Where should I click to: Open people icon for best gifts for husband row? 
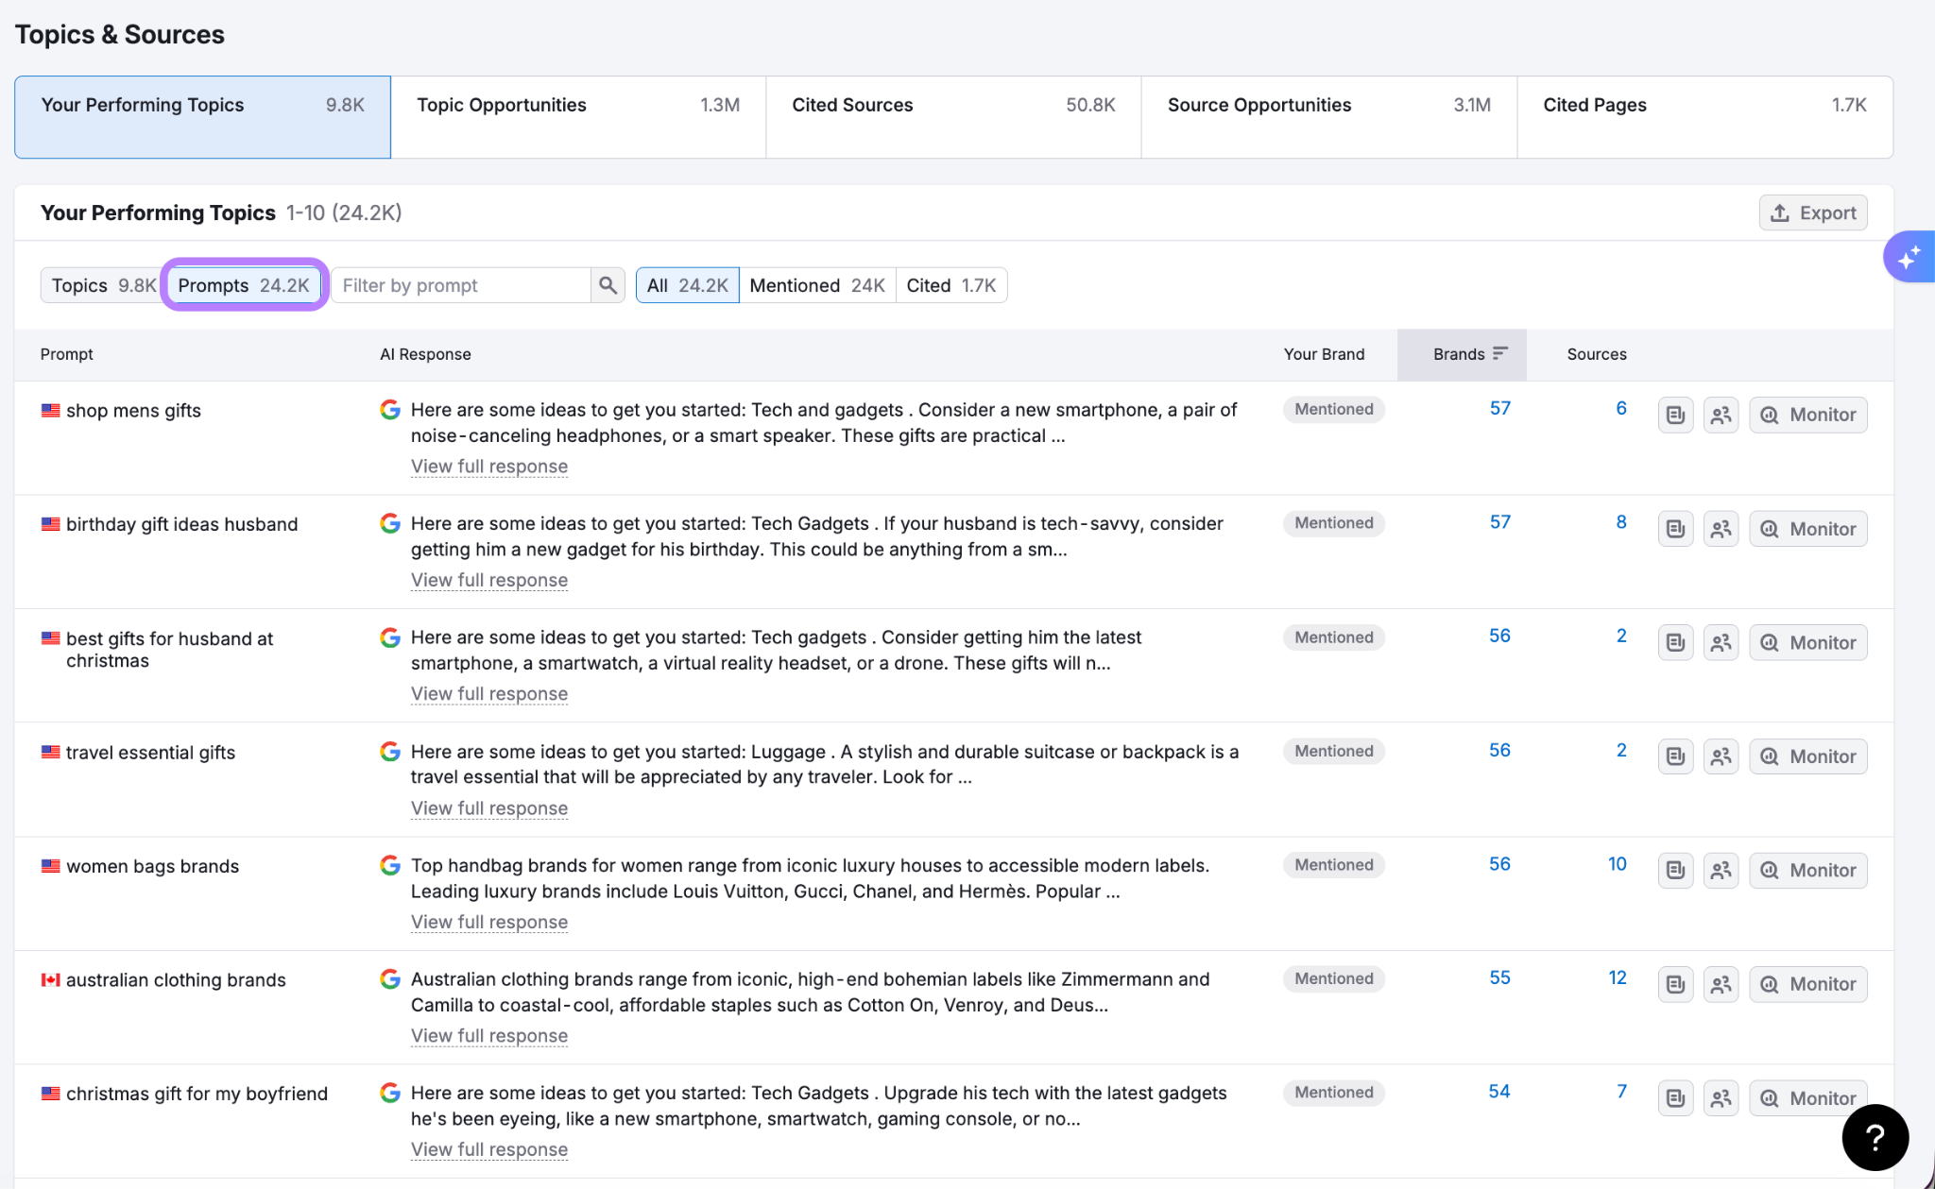pyautogui.click(x=1721, y=642)
